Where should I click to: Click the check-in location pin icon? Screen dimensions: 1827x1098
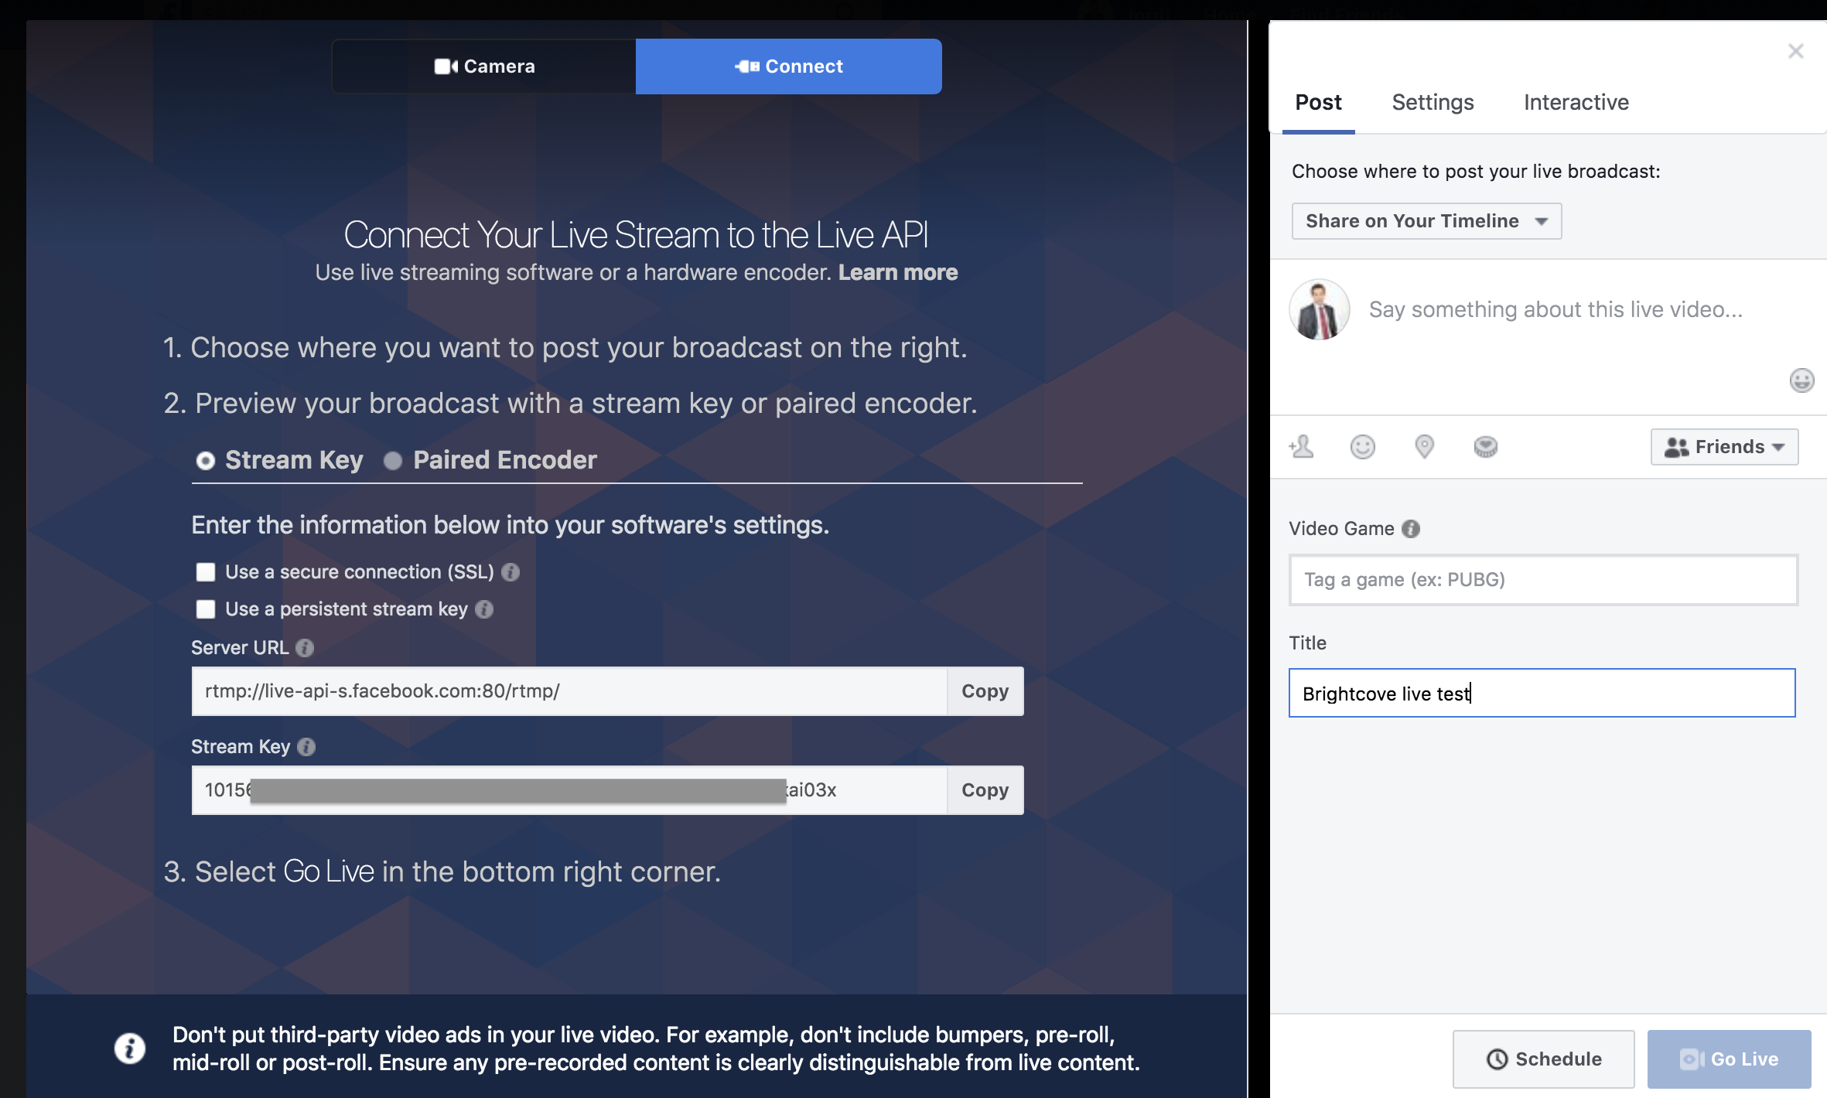[x=1424, y=447]
